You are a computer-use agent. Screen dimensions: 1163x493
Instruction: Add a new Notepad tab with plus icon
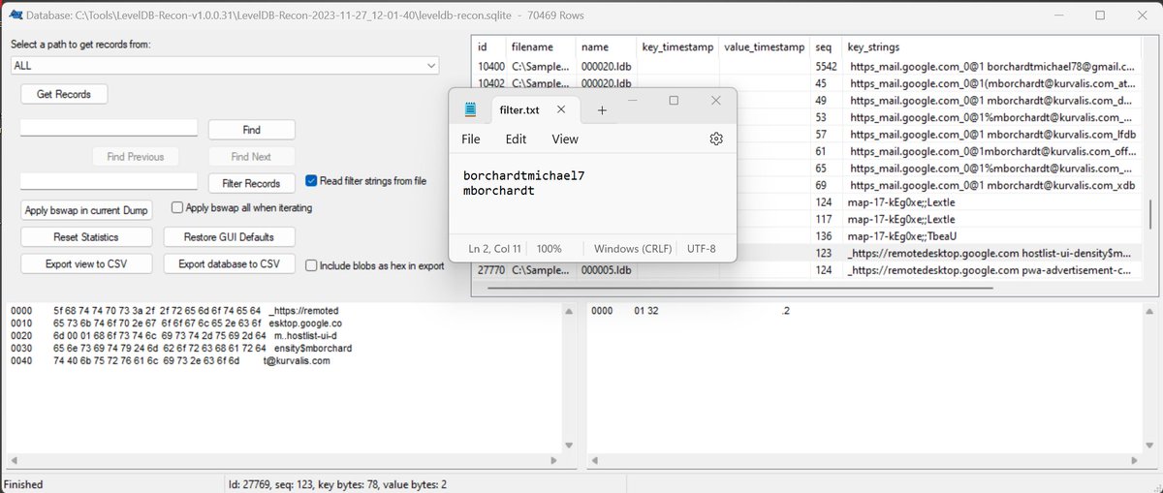(602, 110)
